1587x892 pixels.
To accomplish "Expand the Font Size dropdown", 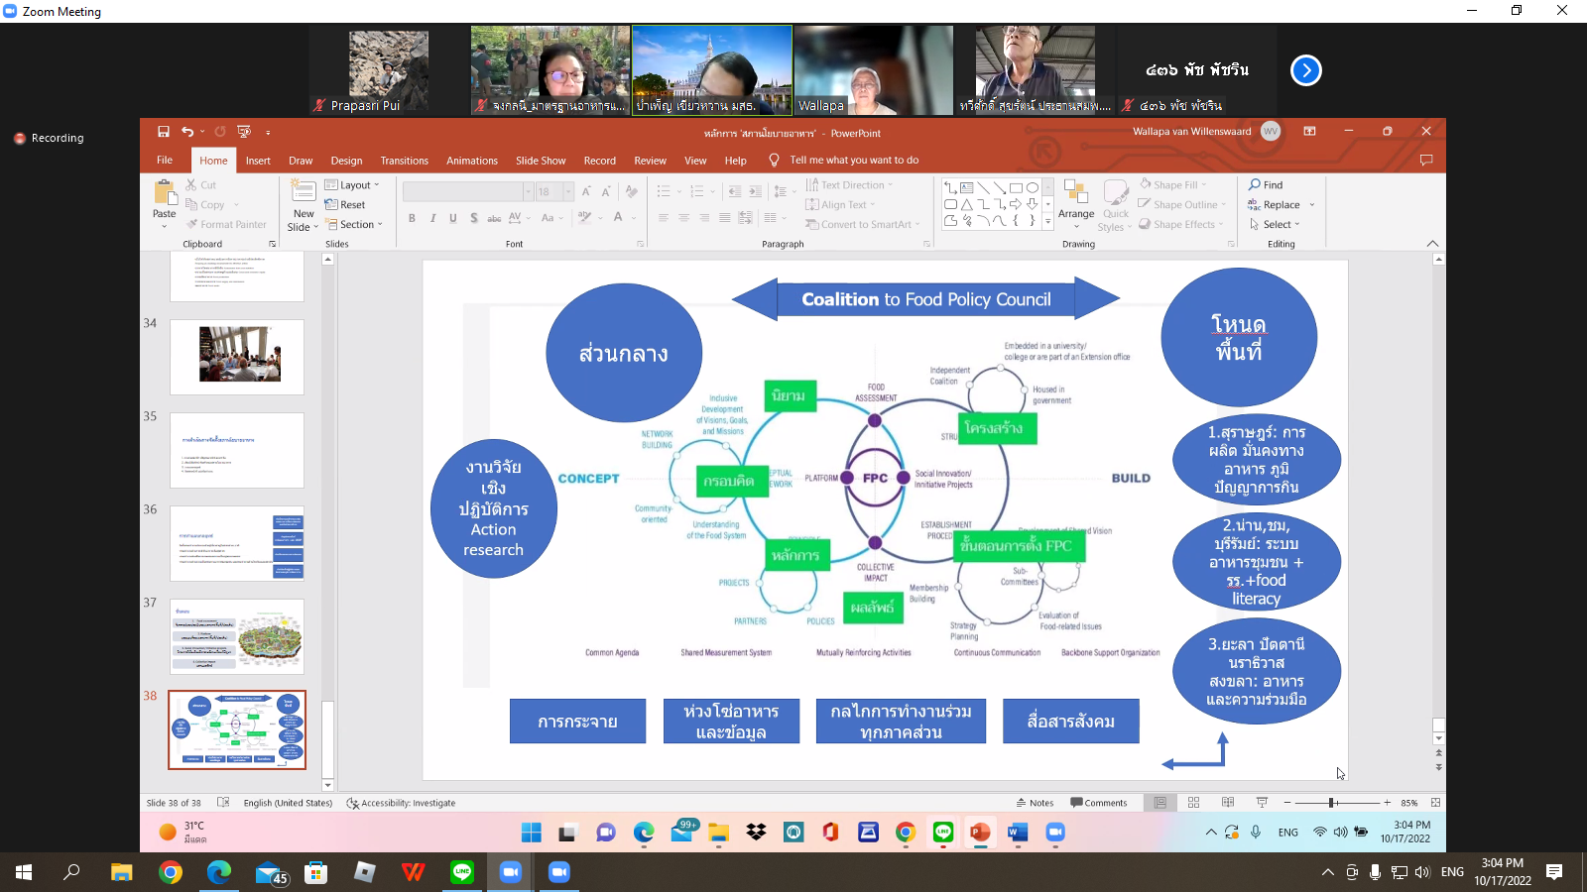I will (x=567, y=190).
